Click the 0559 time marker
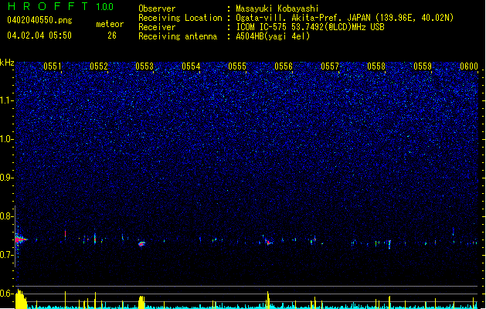Screen dimensions: 486x309 point(423,66)
